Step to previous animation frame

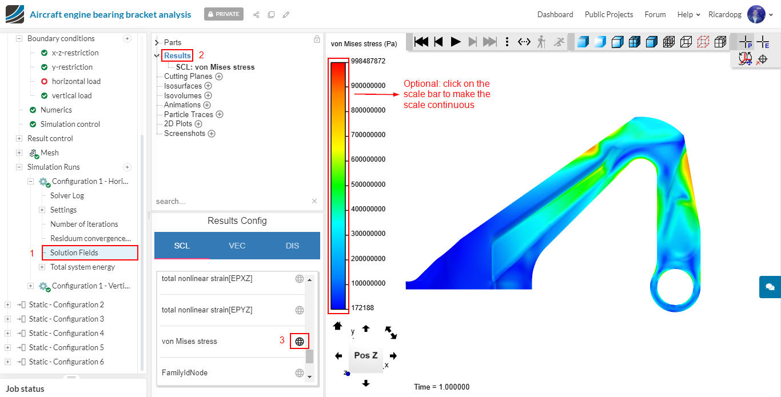(x=439, y=42)
